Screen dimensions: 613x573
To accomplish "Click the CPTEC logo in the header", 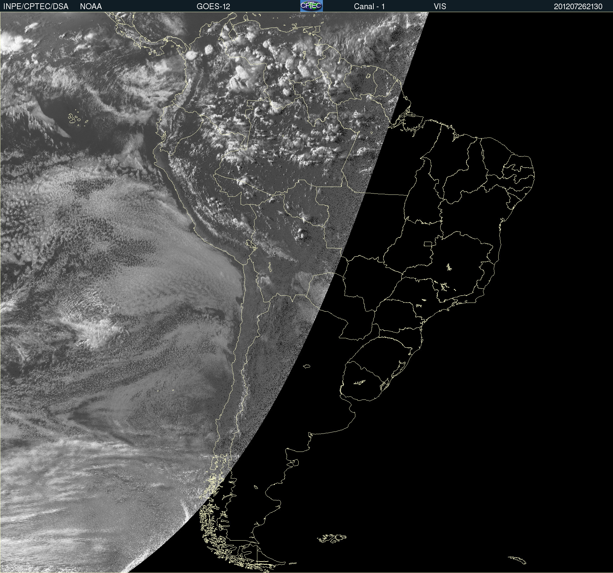I will [311, 6].
